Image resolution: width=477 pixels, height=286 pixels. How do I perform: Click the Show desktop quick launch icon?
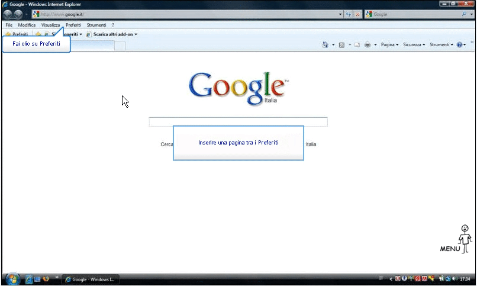[37, 279]
